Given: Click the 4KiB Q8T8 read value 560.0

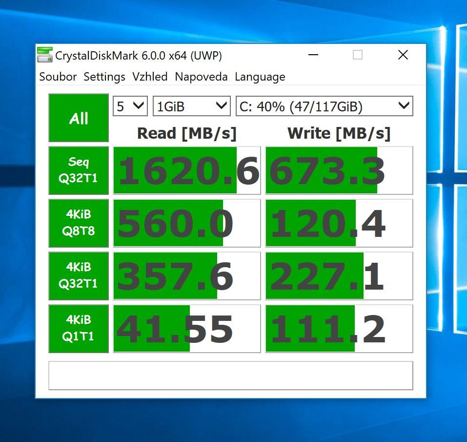Looking at the screenshot, I should pos(187,223).
